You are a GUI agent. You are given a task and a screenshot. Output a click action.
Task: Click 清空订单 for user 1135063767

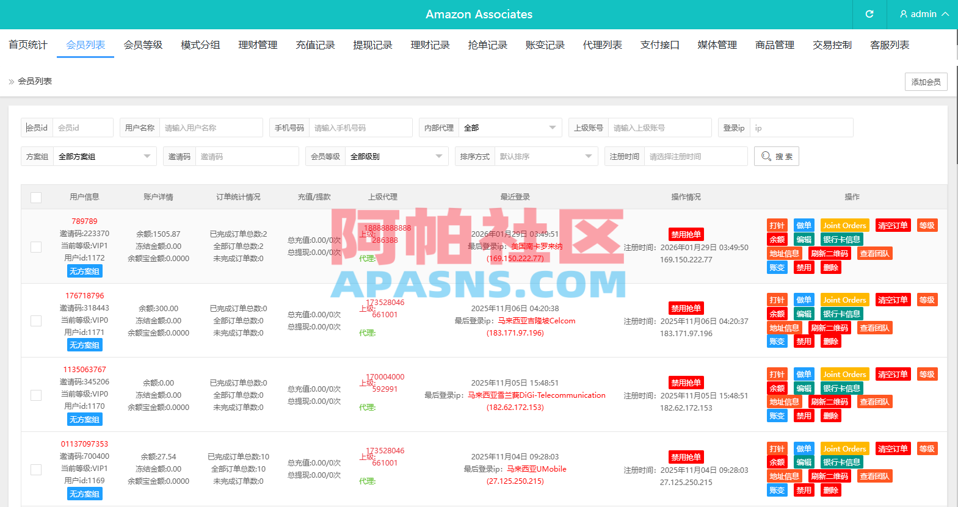point(893,374)
